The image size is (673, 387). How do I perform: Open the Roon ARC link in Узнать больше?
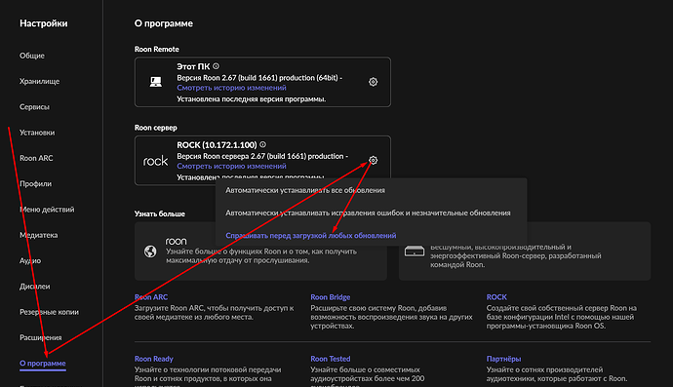151,297
